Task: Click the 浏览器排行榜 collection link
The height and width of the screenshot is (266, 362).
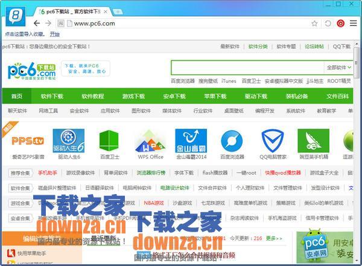Action: [151, 173]
